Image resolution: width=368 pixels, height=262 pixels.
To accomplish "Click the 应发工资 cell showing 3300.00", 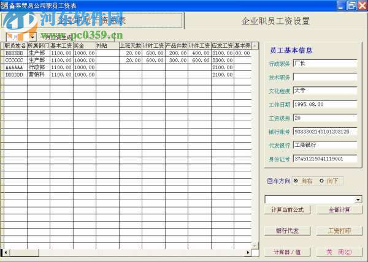I will tap(223, 60).
